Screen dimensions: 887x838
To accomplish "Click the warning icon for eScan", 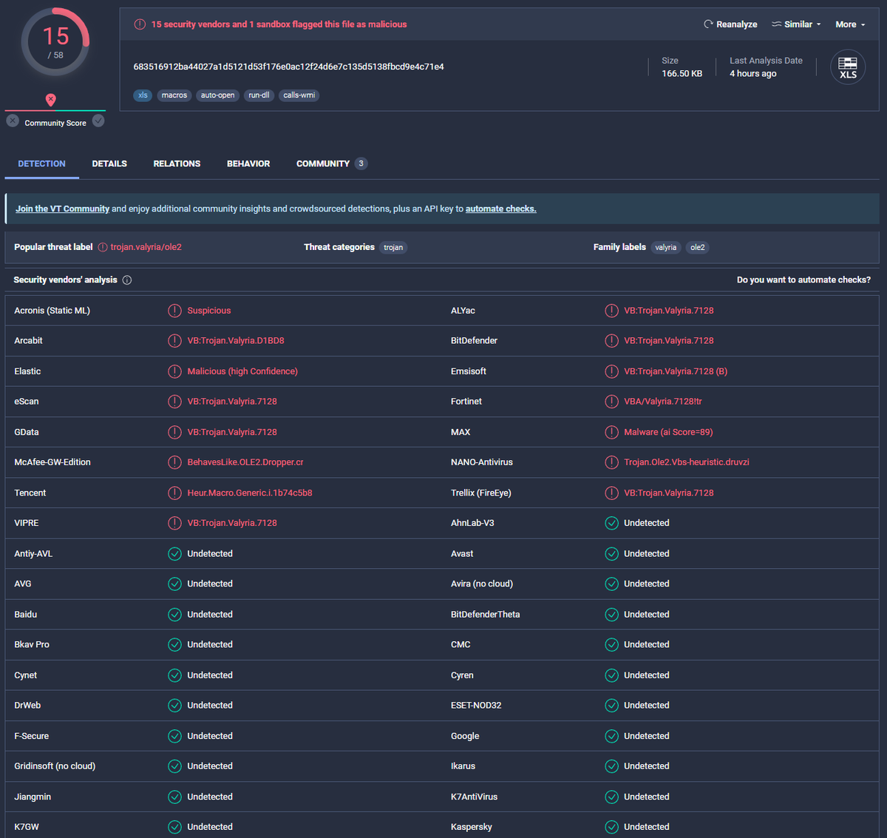I will [174, 402].
